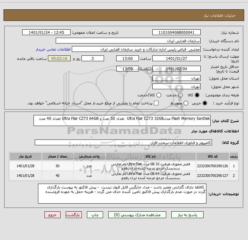Click the 'چاپ' print button

coord(95,215)
